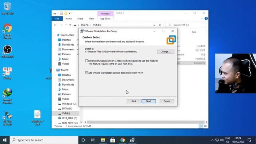
Task: Switch to Home ribbon tab
Action: [x=68, y=19]
